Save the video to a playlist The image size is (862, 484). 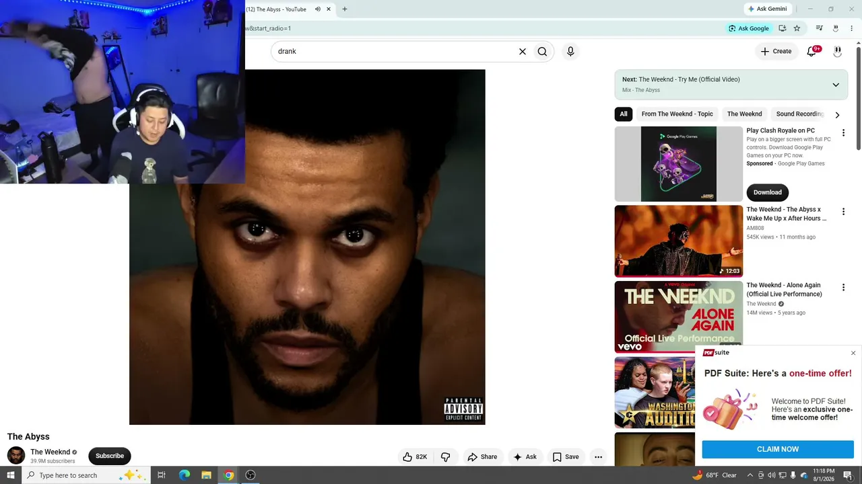566,457
